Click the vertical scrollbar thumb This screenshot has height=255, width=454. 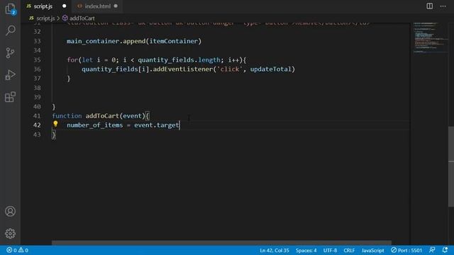tap(451, 166)
